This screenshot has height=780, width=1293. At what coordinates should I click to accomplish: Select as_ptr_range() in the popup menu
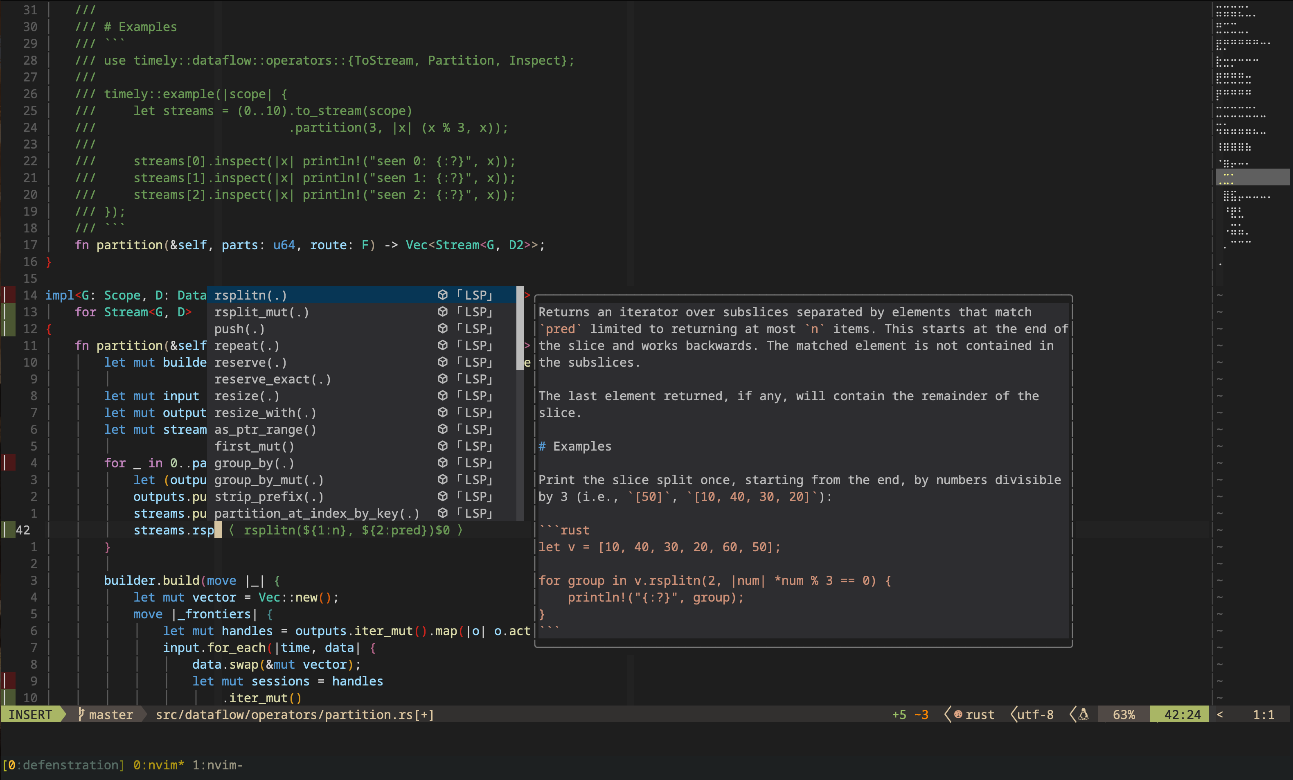(x=265, y=429)
